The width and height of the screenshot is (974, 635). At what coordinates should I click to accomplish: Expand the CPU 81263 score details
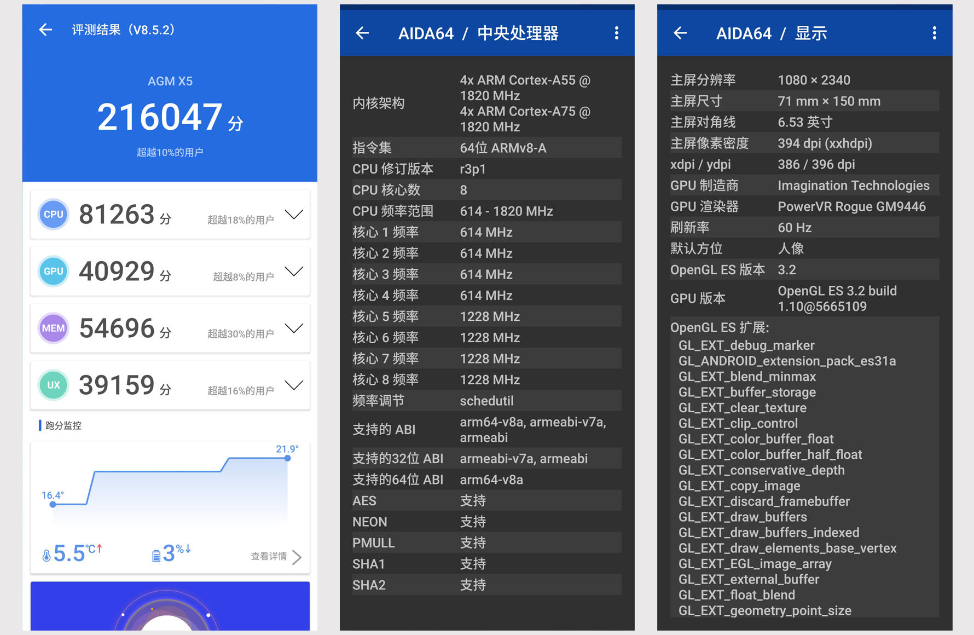pos(294,215)
